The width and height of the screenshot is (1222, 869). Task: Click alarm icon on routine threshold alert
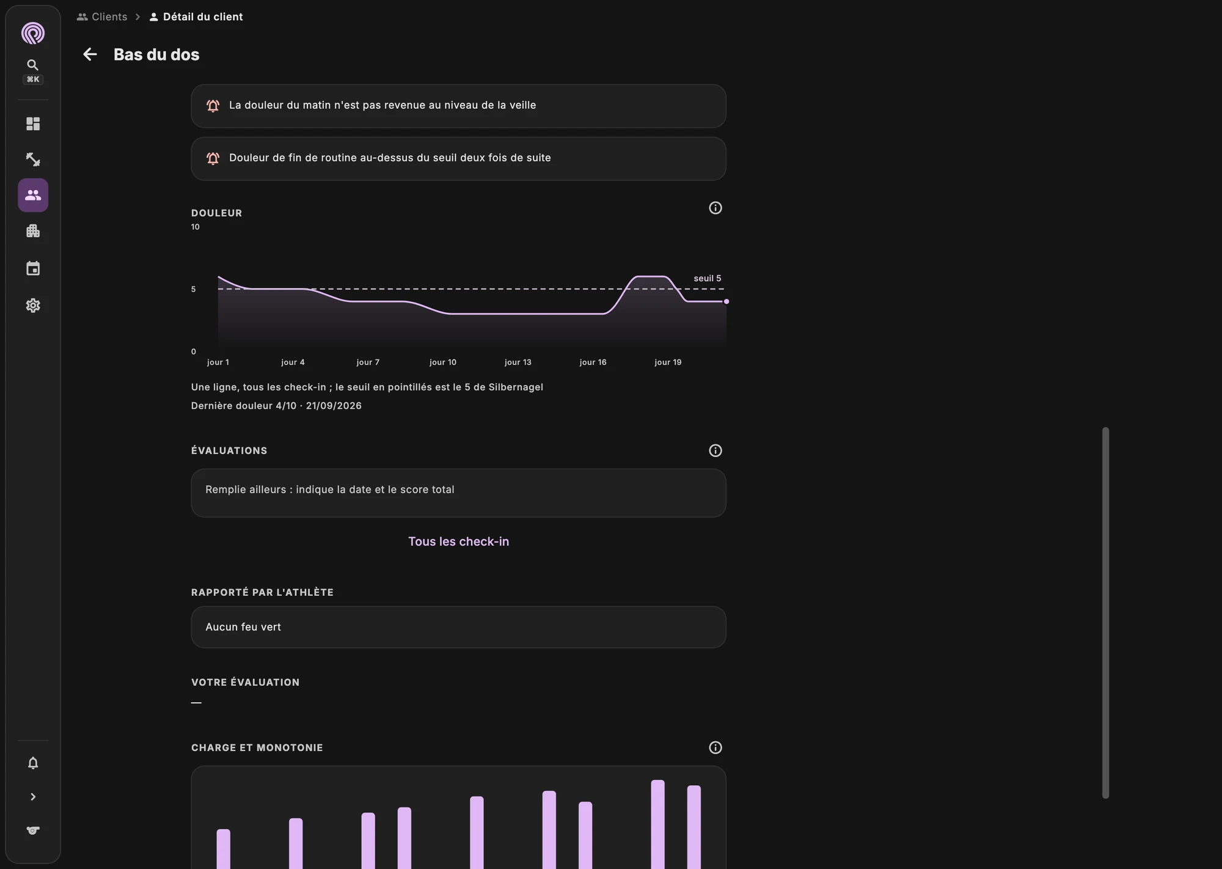213,158
